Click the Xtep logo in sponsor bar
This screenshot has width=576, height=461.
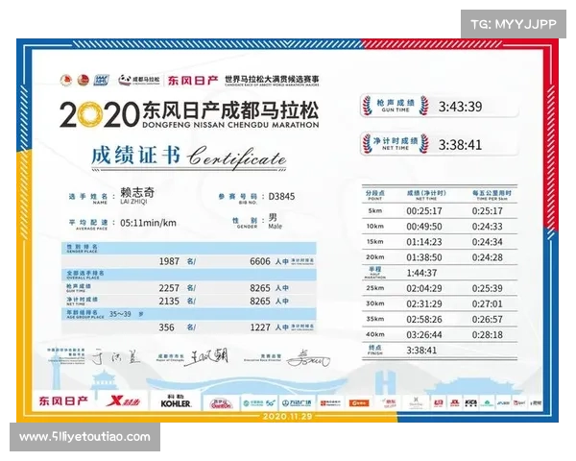click(x=123, y=401)
